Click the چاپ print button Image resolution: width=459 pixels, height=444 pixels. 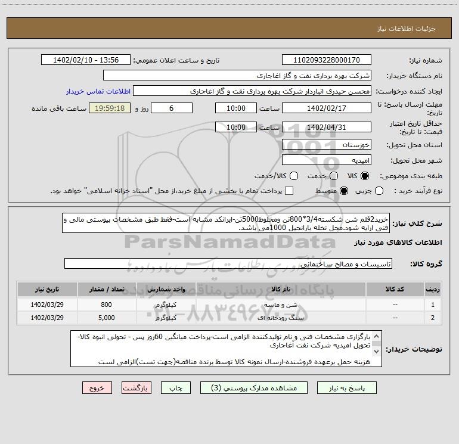point(176,388)
